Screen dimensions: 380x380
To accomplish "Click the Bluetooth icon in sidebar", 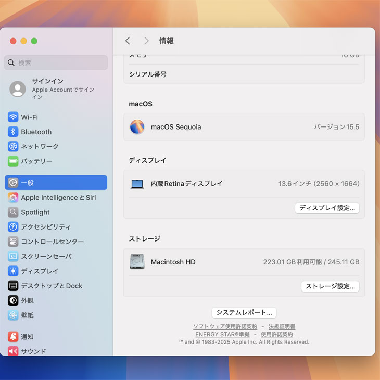I will tap(13, 132).
